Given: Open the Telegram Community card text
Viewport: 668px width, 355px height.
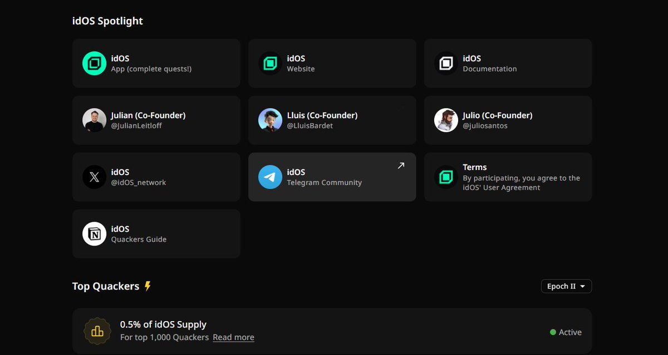Looking at the screenshot, I should pyautogui.click(x=325, y=182).
